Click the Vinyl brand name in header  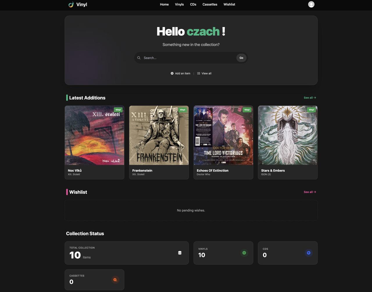point(82,4)
